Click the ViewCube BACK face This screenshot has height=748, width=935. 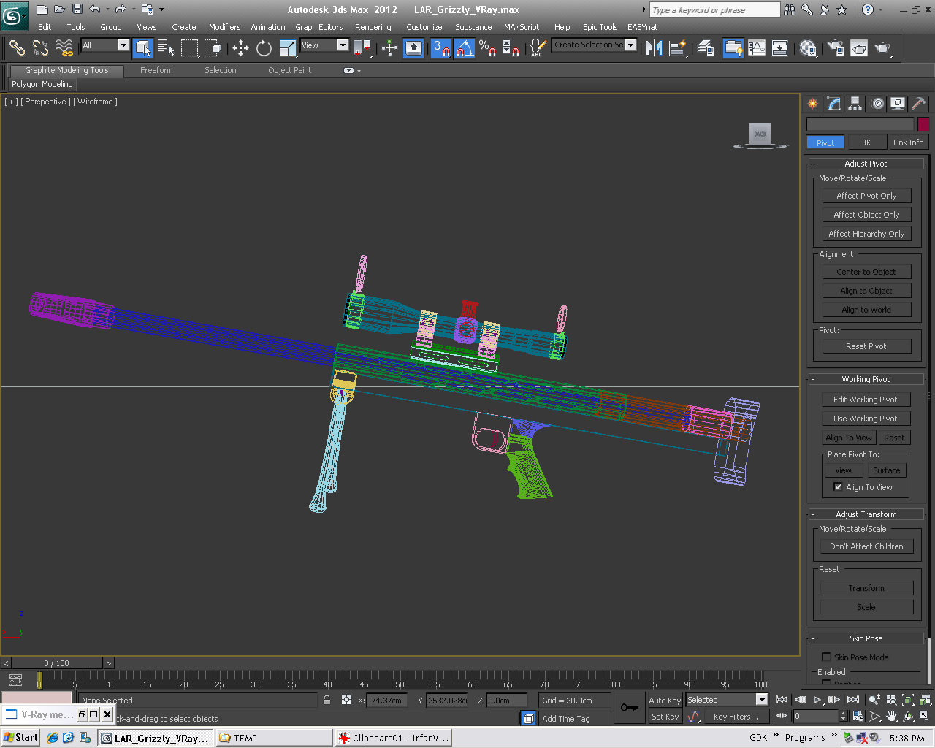(x=760, y=134)
